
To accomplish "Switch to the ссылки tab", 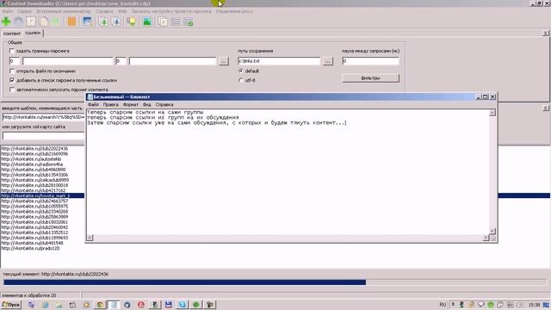I will pyautogui.click(x=33, y=33).
